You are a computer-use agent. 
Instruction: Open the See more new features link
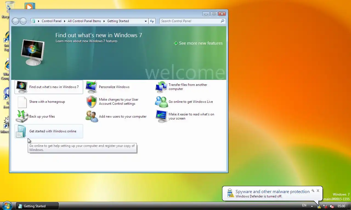(201, 43)
